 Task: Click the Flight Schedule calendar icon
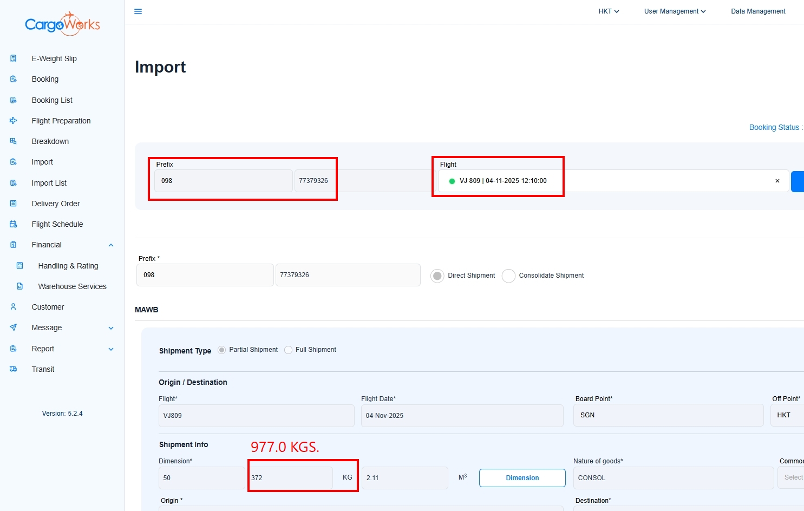tap(14, 224)
